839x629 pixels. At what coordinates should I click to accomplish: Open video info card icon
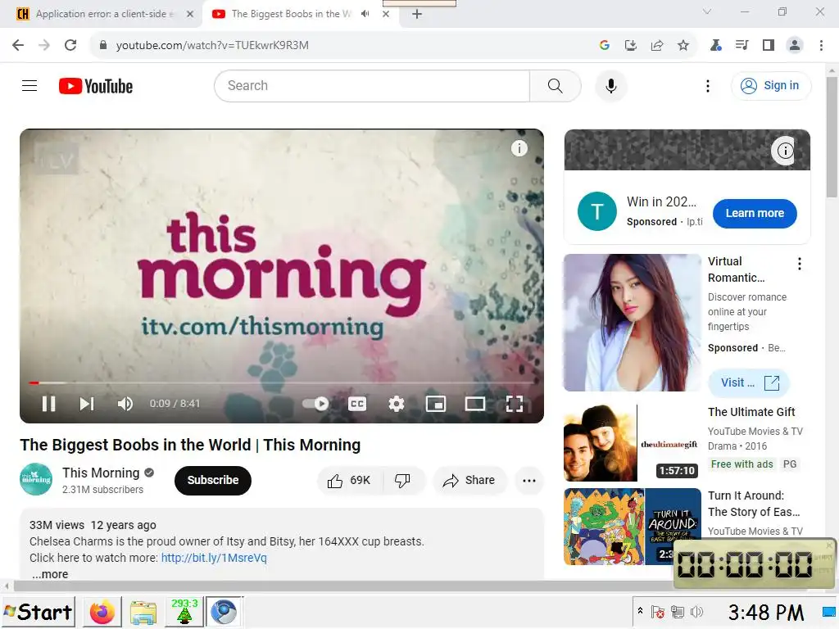coord(519,148)
